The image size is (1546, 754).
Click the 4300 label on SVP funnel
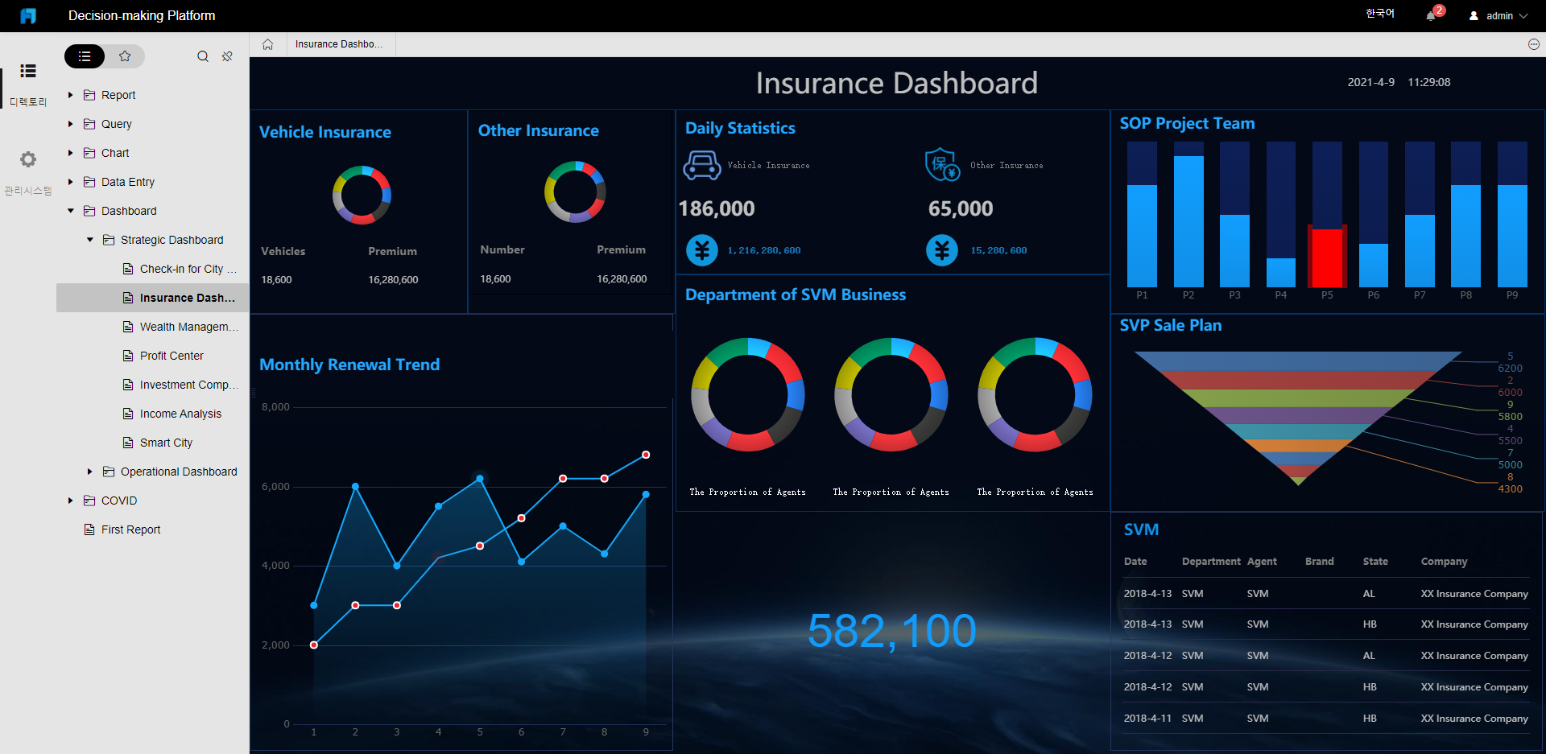tap(1510, 488)
